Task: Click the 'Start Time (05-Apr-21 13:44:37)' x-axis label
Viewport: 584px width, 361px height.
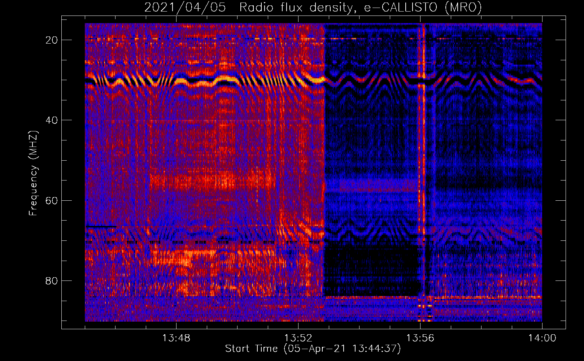Action: pyautogui.click(x=313, y=349)
